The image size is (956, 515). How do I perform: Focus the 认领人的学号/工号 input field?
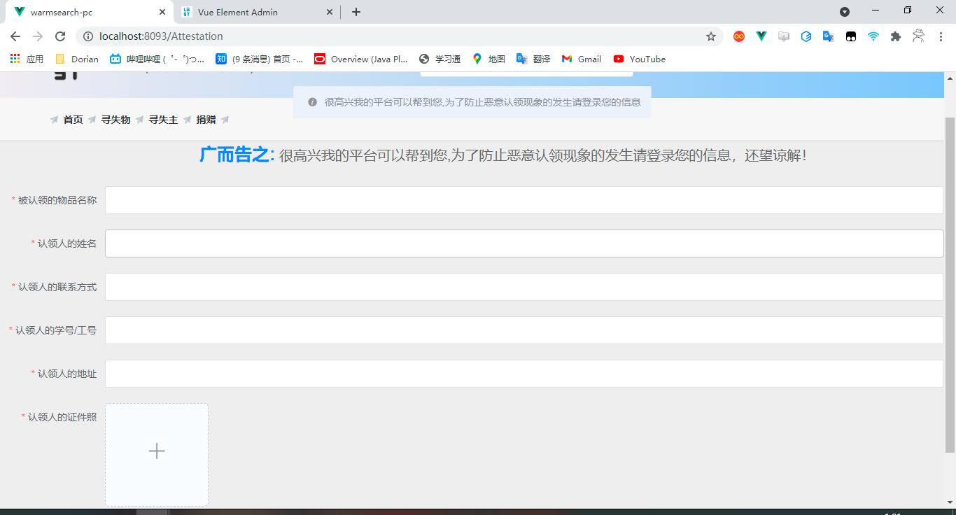click(x=524, y=330)
